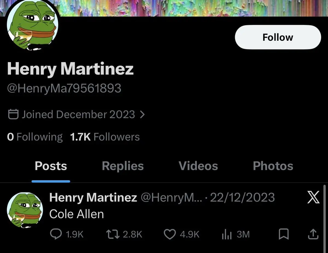Repost the Cole Allen post

point(112,234)
